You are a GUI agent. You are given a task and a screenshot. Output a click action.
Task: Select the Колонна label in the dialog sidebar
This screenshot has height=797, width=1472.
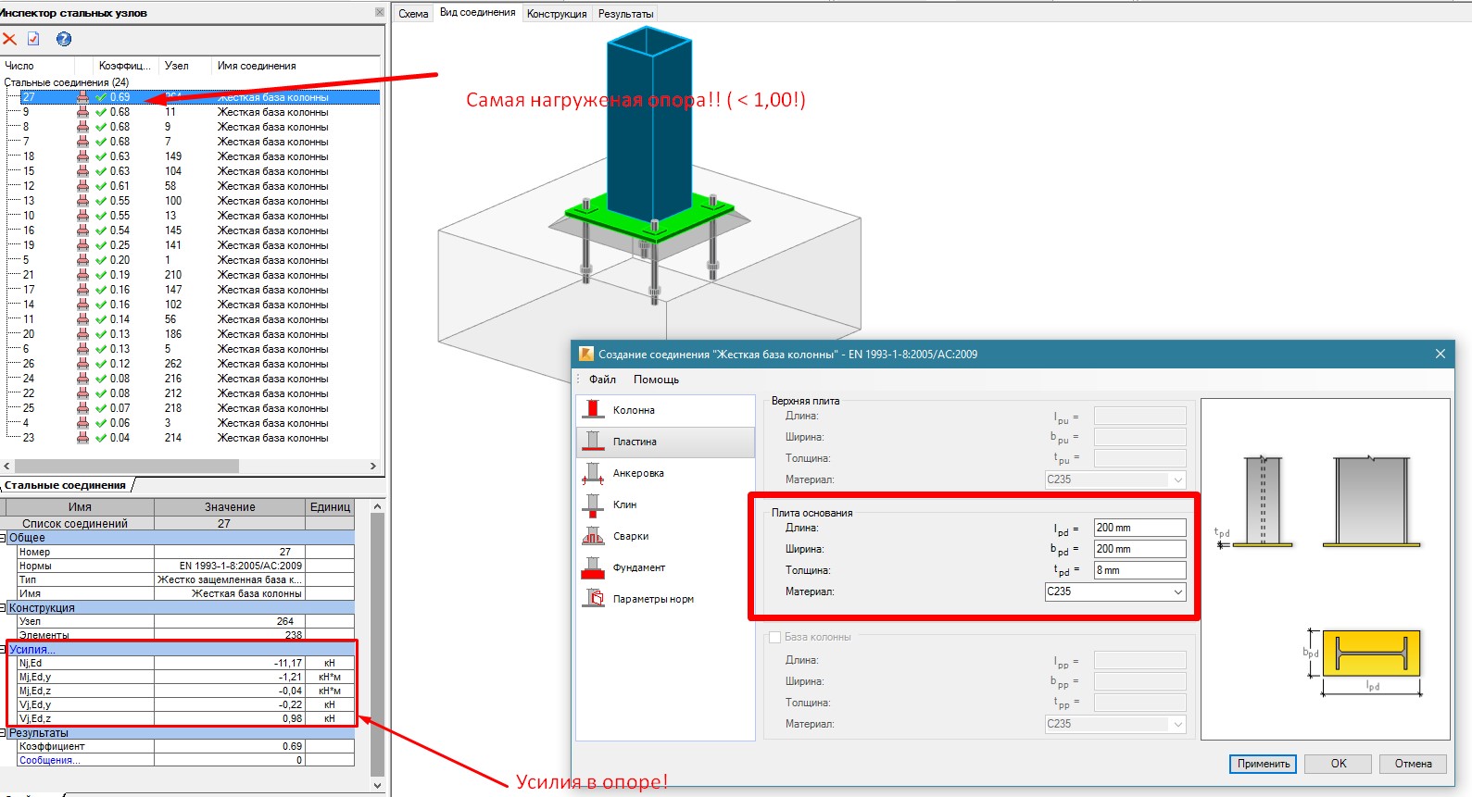(x=634, y=410)
